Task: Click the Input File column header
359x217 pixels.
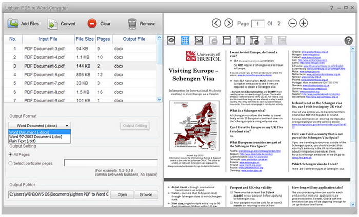Action: tap(48, 39)
